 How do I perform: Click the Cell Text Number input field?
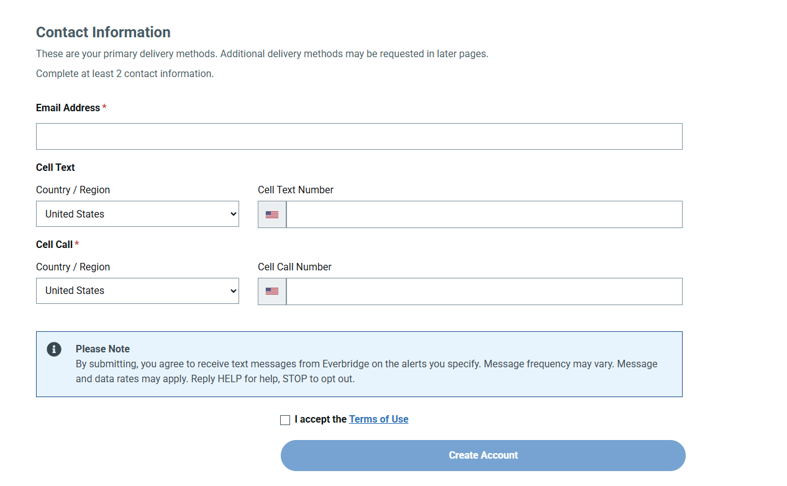[483, 214]
